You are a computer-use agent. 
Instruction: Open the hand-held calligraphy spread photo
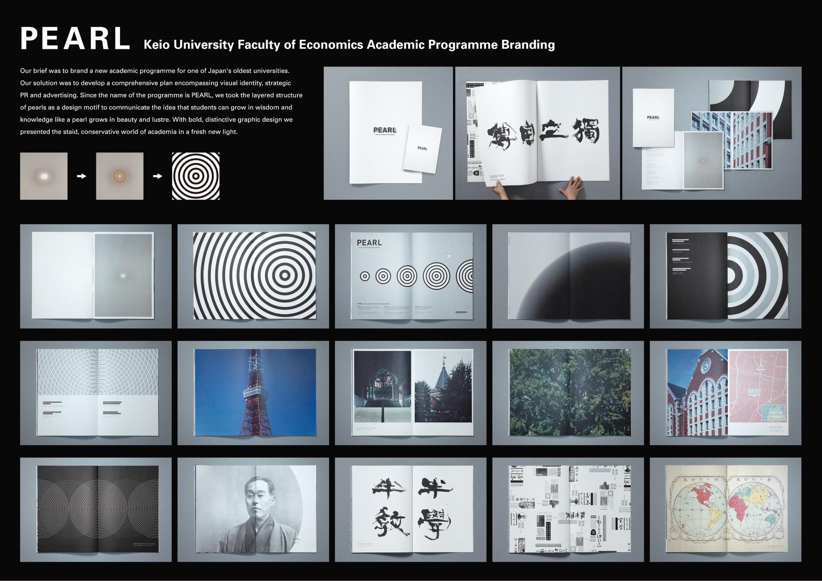click(537, 133)
